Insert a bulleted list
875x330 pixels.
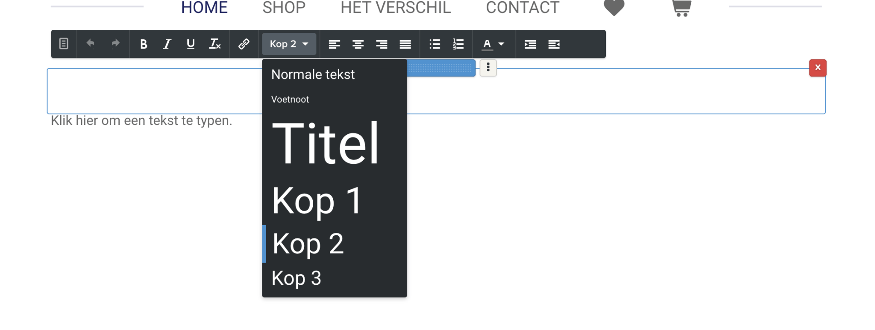coord(435,44)
